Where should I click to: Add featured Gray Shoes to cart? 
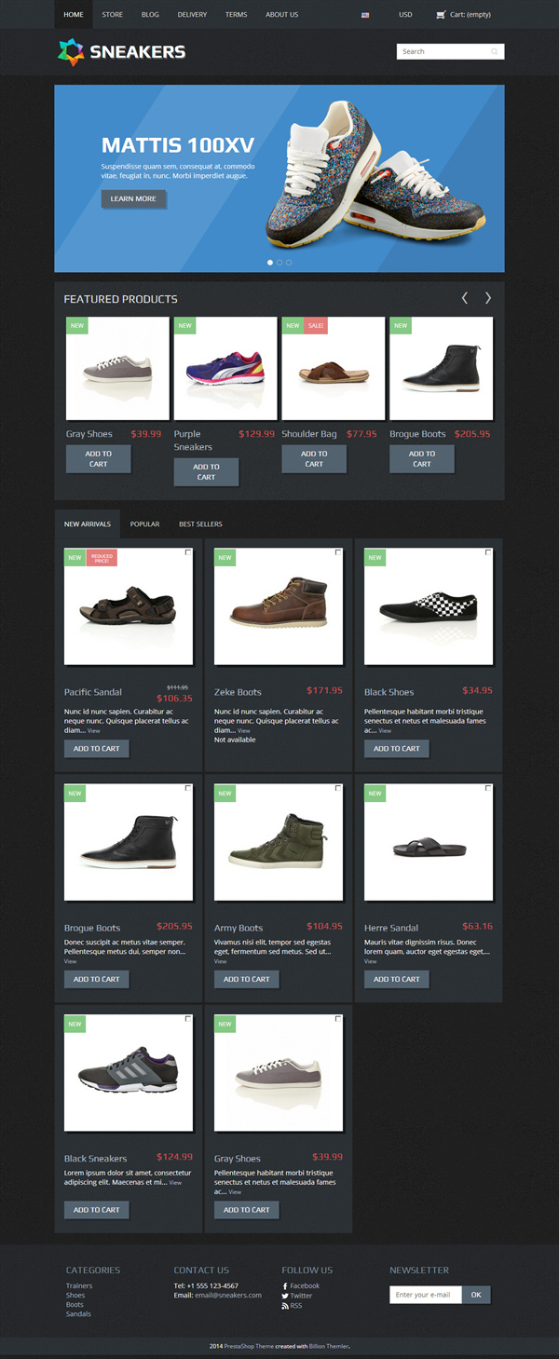point(98,458)
